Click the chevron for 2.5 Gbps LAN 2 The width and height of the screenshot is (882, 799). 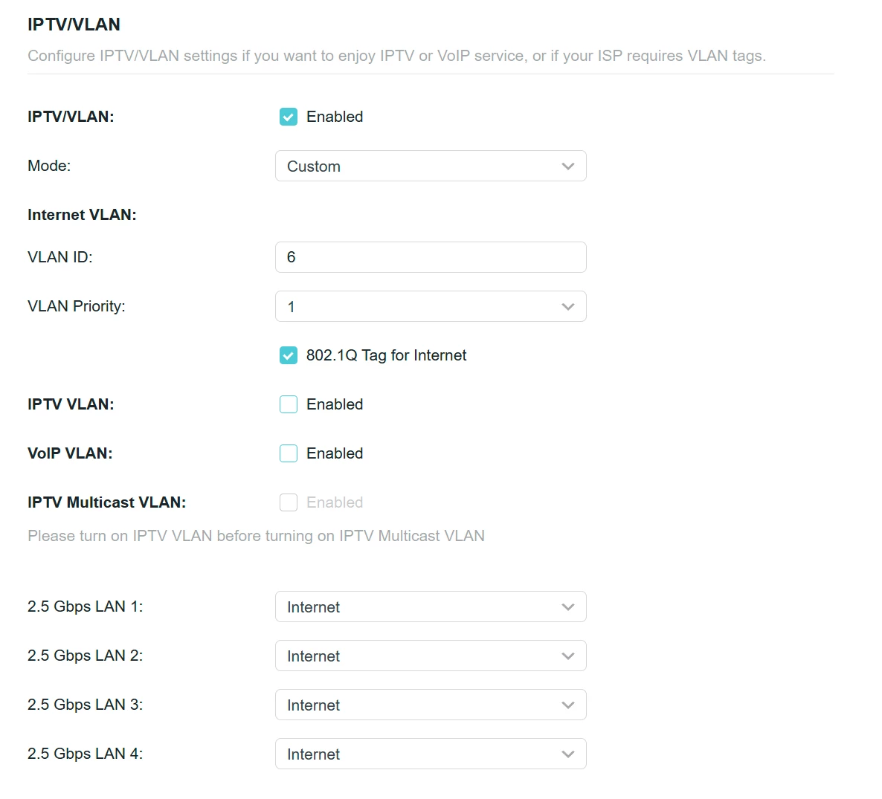pos(568,656)
